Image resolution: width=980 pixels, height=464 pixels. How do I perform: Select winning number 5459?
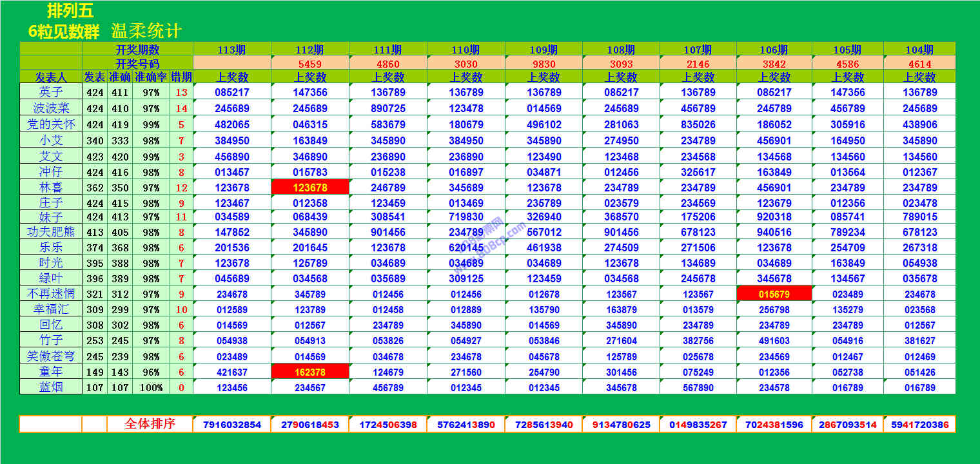[309, 64]
